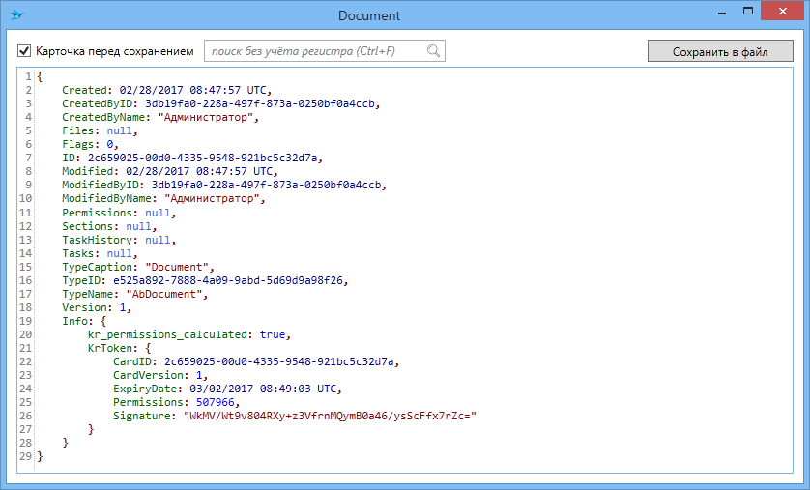Click the 'Document' window title text
Image resolution: width=810 pixels, height=490 pixels.
click(368, 16)
